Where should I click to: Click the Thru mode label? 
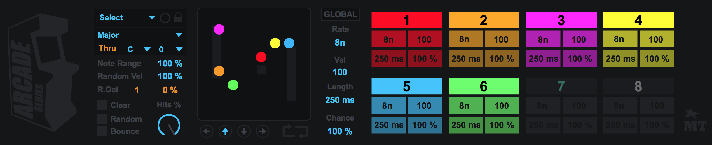[x=107, y=48]
